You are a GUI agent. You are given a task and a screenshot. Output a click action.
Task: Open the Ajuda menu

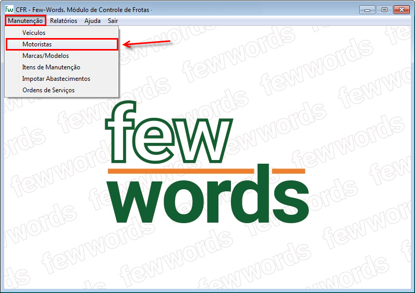[92, 21]
